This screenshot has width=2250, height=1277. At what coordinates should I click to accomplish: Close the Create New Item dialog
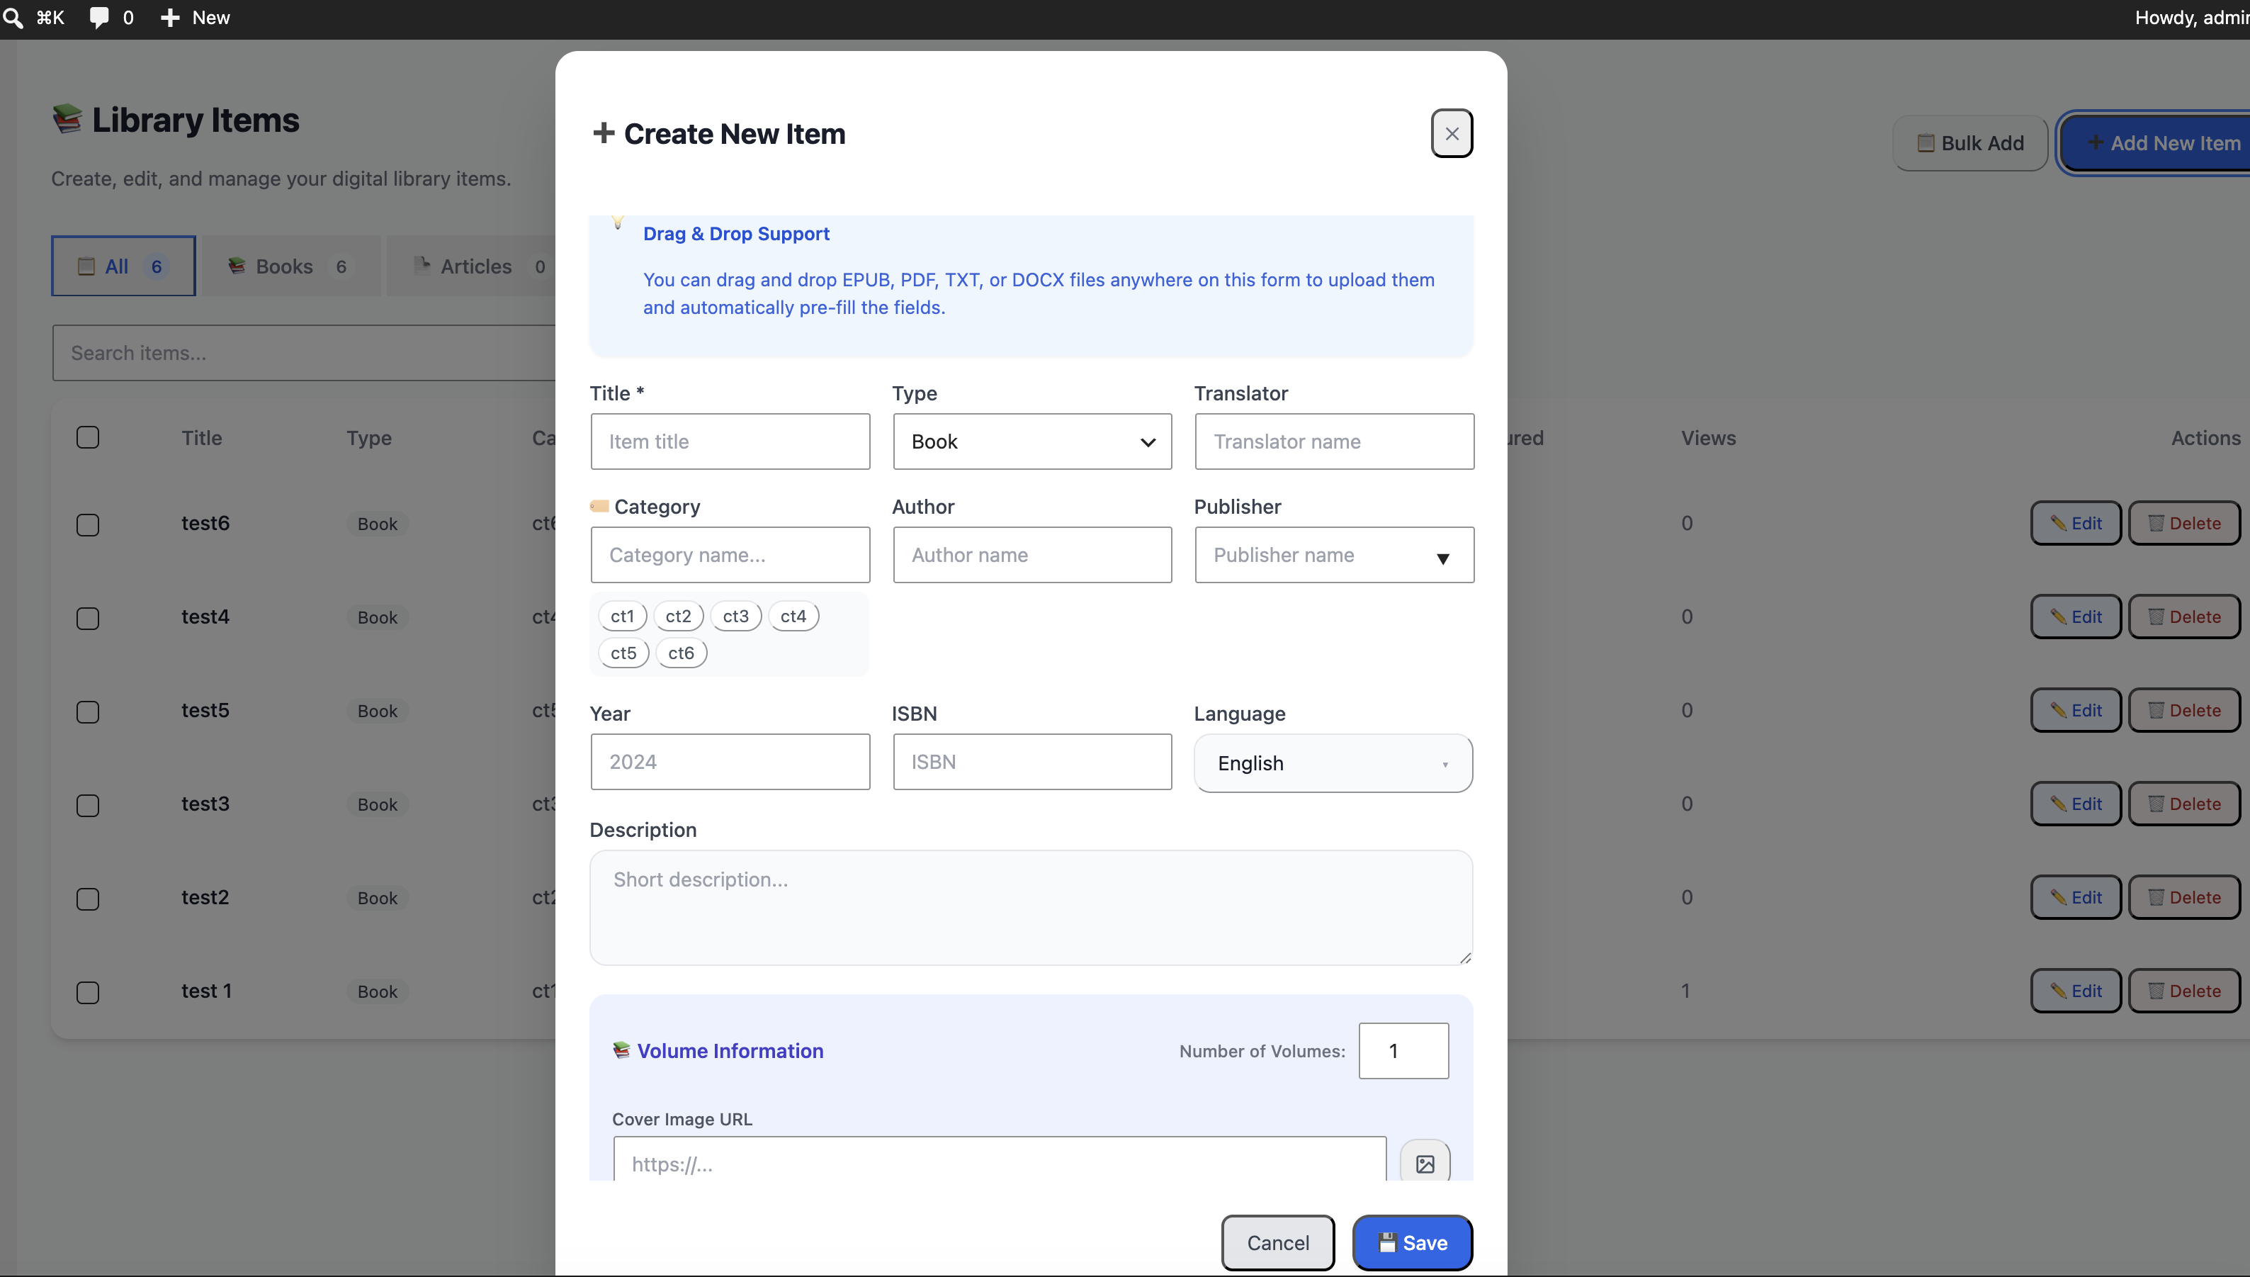1452,133
